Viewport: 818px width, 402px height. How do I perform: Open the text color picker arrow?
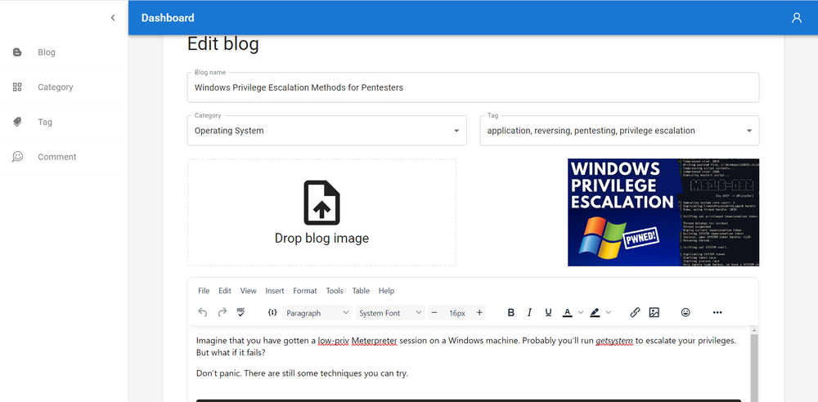tap(581, 313)
